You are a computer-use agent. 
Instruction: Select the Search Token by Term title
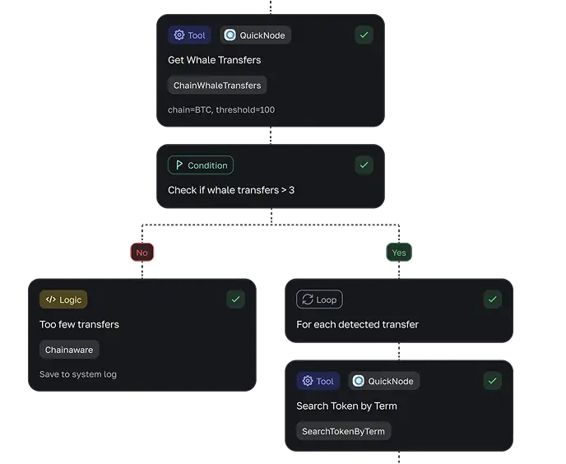[346, 406]
